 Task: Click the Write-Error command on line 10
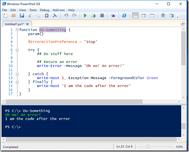(49, 66)
